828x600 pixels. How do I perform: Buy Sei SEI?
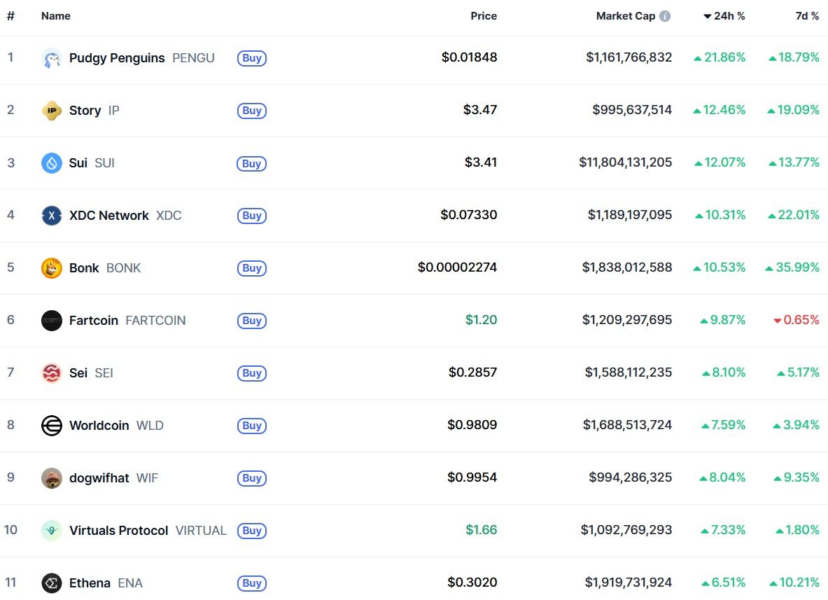pos(252,373)
